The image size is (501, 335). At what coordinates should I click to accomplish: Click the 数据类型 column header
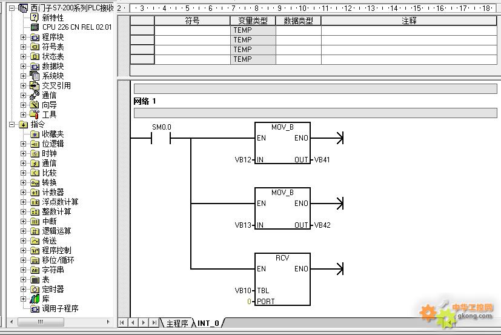tap(299, 21)
